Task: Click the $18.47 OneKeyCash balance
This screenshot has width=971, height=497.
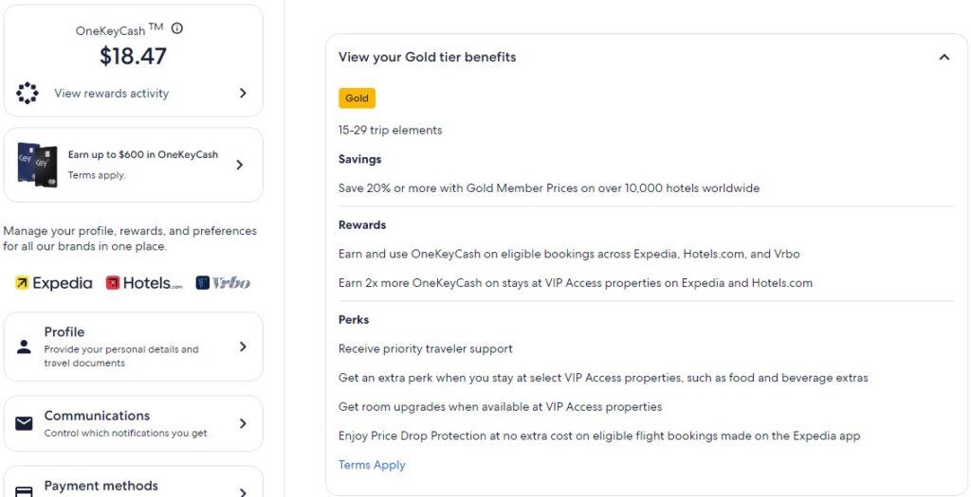Action: click(x=133, y=56)
